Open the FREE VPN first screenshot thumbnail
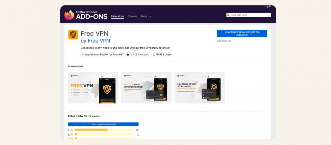The image size is (331, 145). coord(93,88)
